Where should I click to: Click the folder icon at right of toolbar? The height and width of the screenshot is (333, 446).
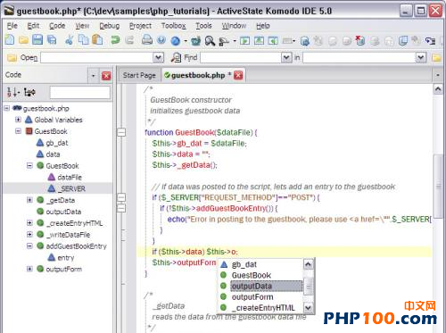pos(436,58)
